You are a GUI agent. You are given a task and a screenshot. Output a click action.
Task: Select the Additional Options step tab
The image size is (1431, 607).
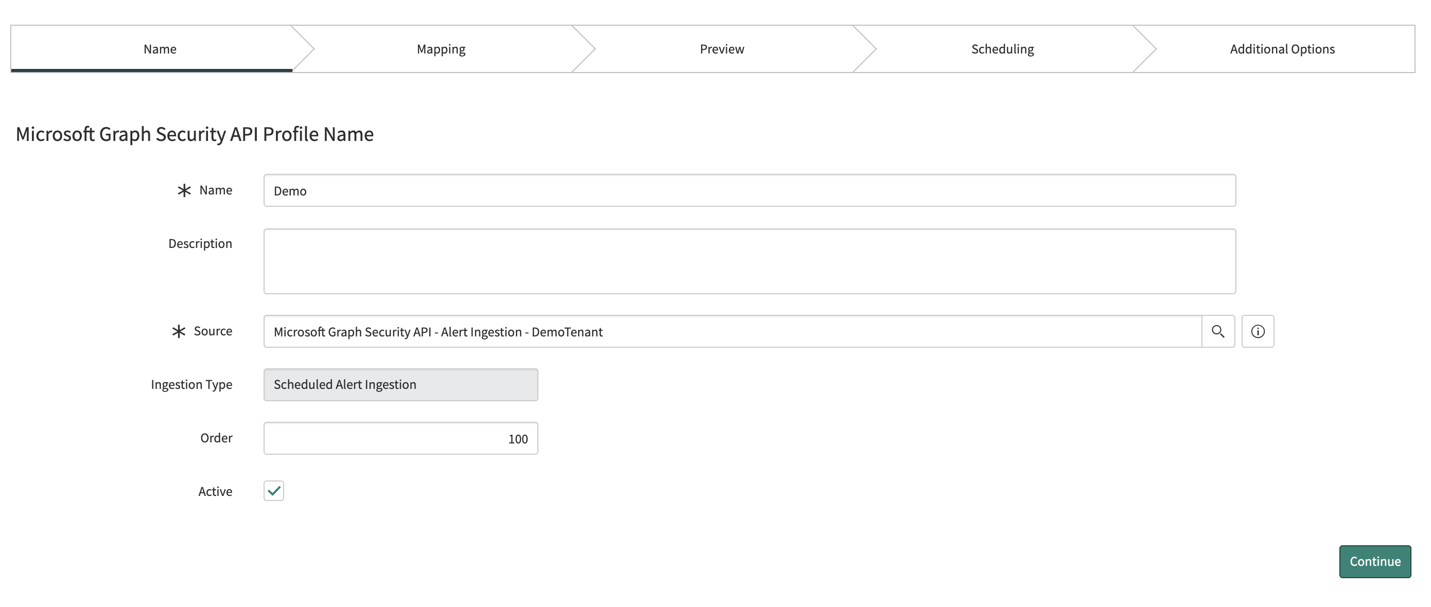pos(1282,49)
